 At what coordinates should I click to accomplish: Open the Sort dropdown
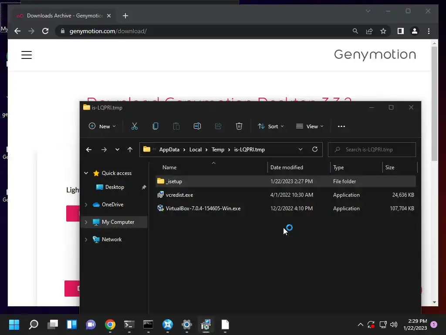click(270, 126)
